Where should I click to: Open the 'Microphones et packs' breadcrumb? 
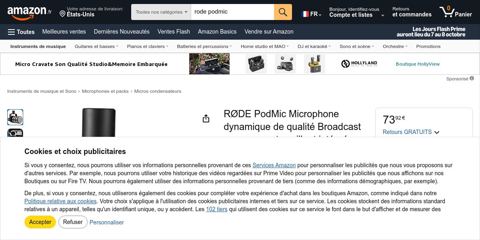coord(105,91)
